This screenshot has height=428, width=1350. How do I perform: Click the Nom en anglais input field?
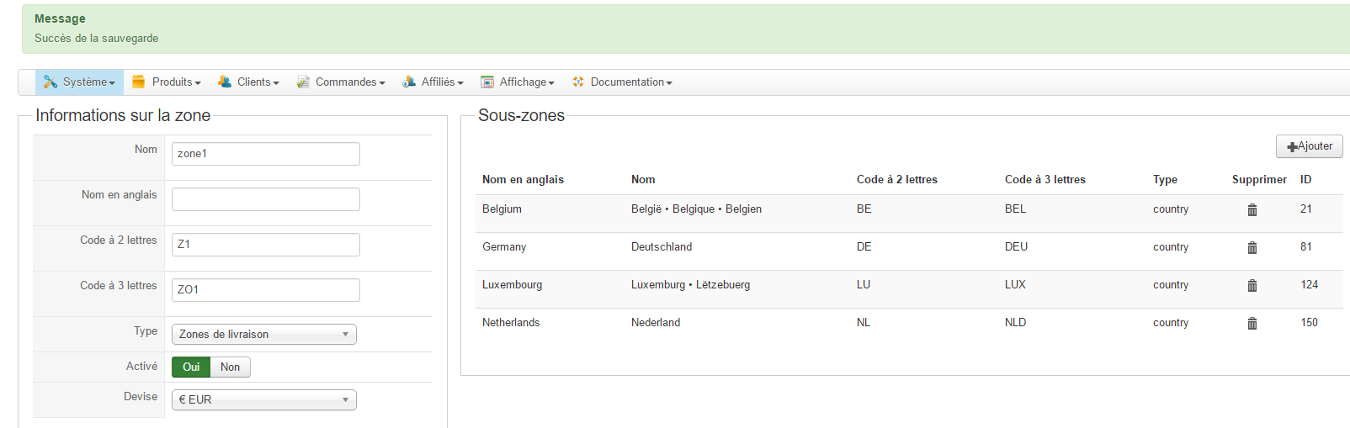click(265, 199)
